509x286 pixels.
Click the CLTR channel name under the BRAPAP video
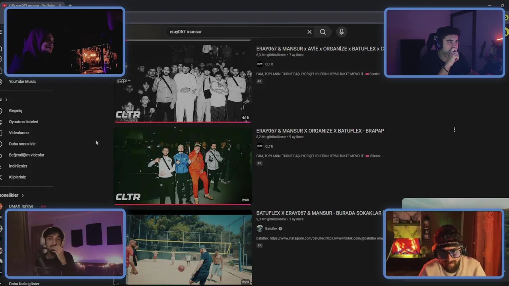pos(269,147)
